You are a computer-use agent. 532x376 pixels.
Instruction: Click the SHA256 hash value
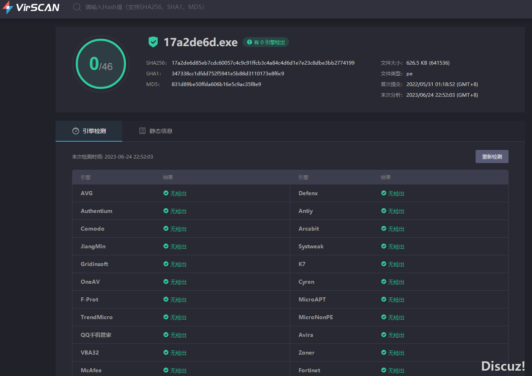pyautogui.click(x=263, y=63)
